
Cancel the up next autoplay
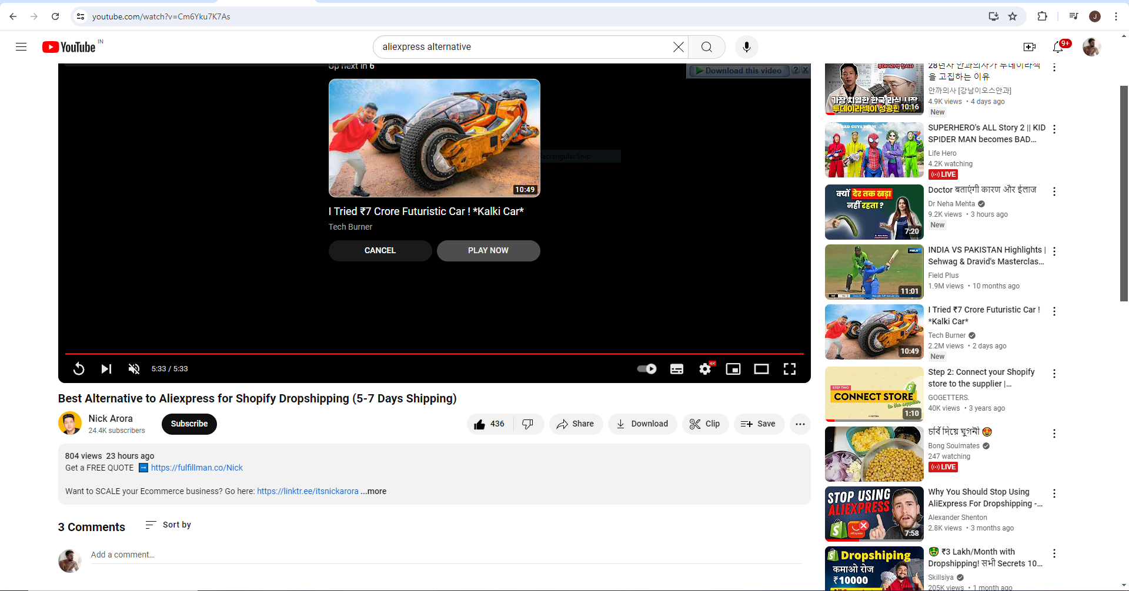pos(380,250)
